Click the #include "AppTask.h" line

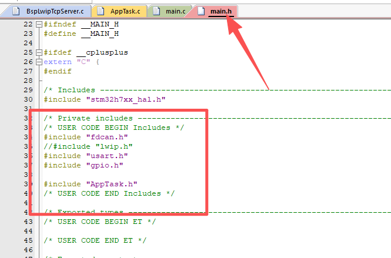(x=91, y=184)
